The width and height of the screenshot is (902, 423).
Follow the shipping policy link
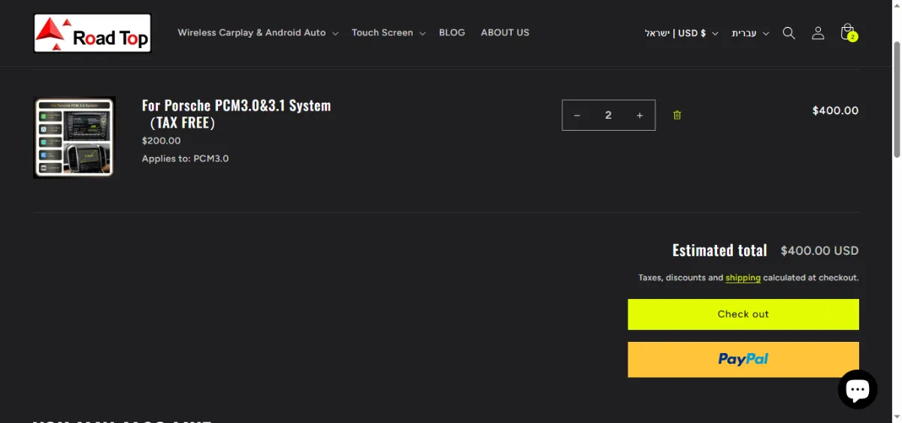(743, 277)
